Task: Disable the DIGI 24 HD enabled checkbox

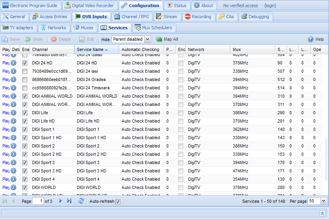Action: [25, 63]
